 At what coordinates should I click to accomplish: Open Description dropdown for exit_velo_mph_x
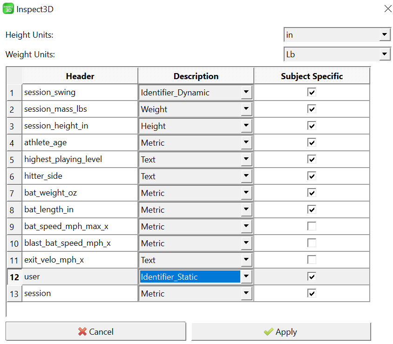(246, 260)
